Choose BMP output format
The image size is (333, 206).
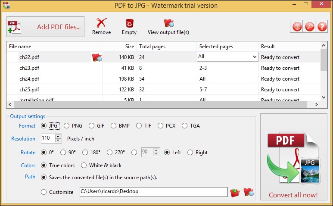(114, 126)
